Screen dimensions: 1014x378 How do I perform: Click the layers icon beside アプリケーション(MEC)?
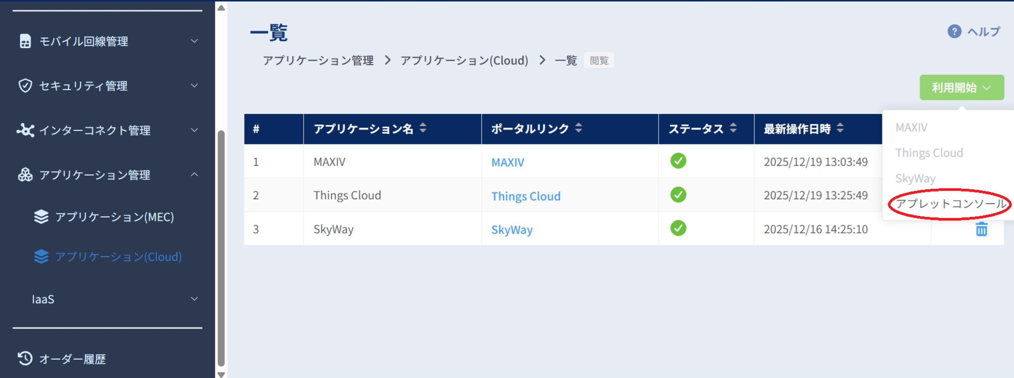(41, 216)
